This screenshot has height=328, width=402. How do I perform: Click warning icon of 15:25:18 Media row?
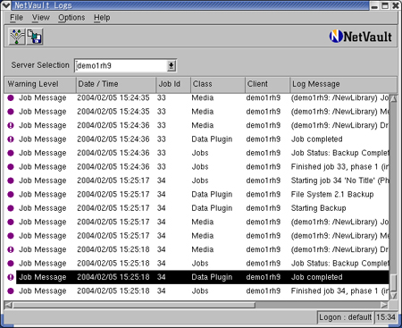pyautogui.click(x=11, y=249)
